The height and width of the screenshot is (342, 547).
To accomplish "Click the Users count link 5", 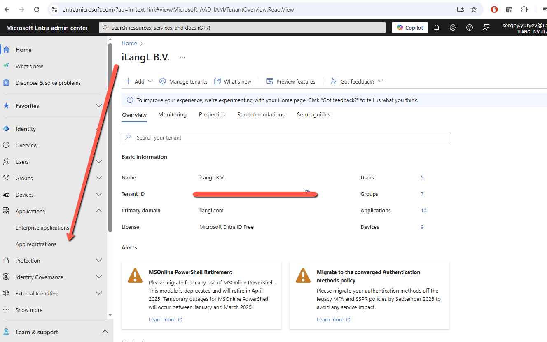I will (422, 178).
